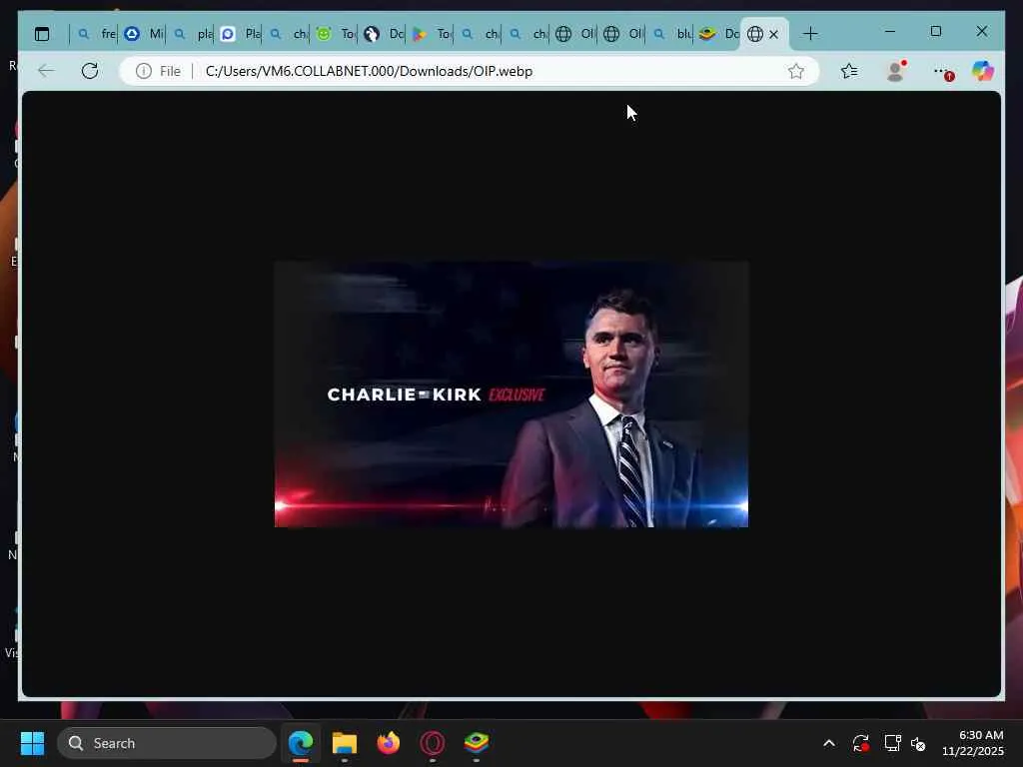This screenshot has width=1023, height=767.
Task: Click the muted volume tray icon
Action: (x=918, y=743)
